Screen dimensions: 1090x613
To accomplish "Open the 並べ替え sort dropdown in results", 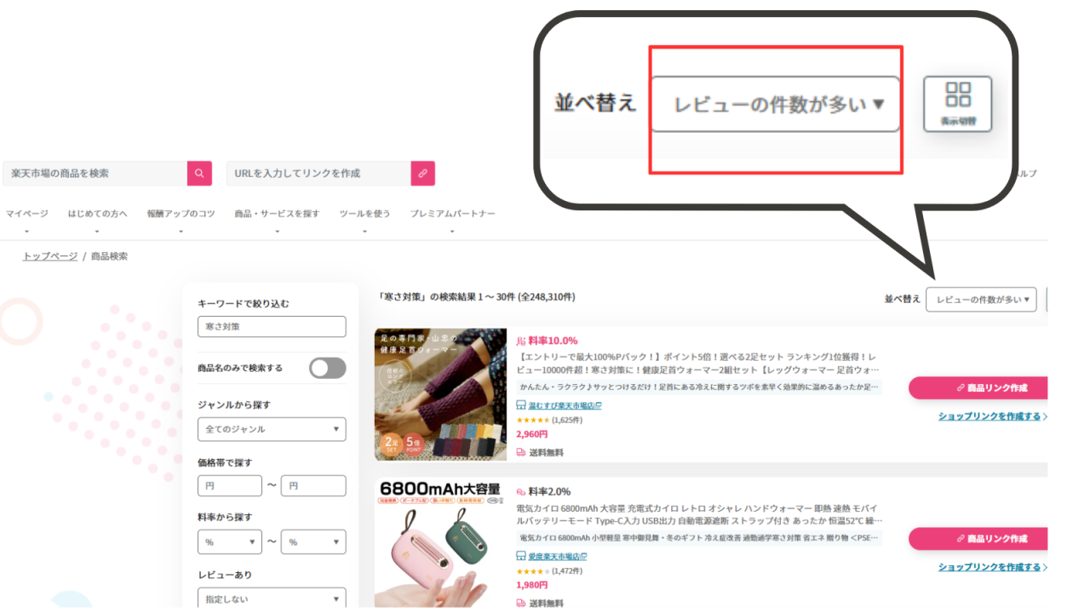I will (981, 299).
